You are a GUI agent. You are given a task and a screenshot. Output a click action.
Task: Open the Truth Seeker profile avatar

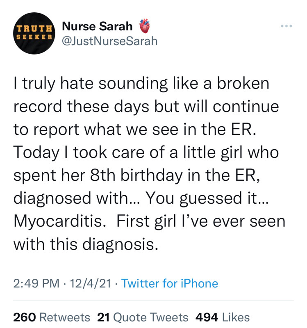pos(34,33)
